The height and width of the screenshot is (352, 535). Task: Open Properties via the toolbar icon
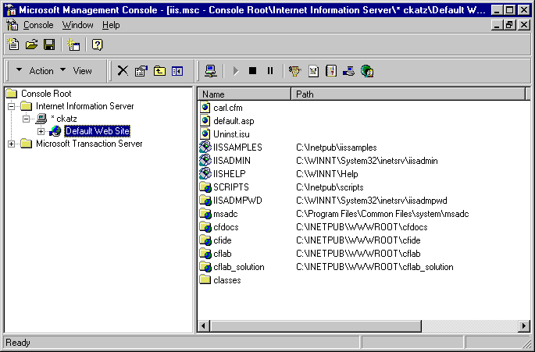pyautogui.click(x=141, y=71)
